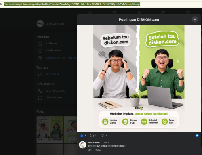Open the second, partly hidden Foto thumbnail
This screenshot has height=155, width=202.
[70, 130]
